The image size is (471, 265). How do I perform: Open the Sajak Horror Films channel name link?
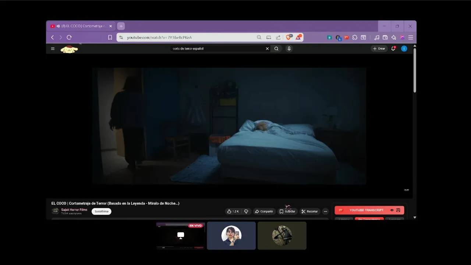(x=74, y=210)
